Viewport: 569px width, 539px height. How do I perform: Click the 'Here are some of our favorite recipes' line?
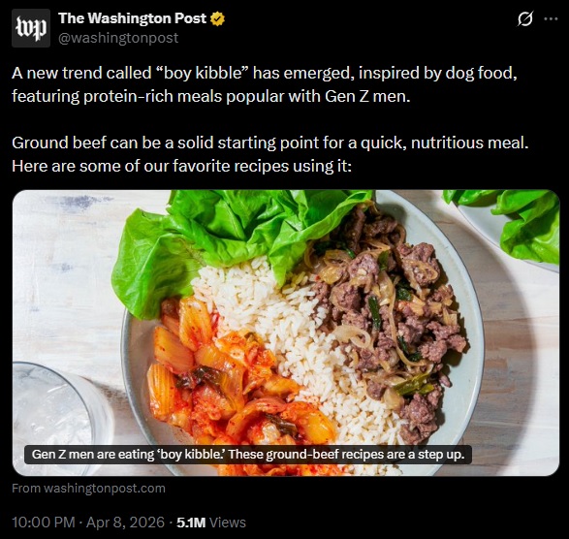click(181, 166)
